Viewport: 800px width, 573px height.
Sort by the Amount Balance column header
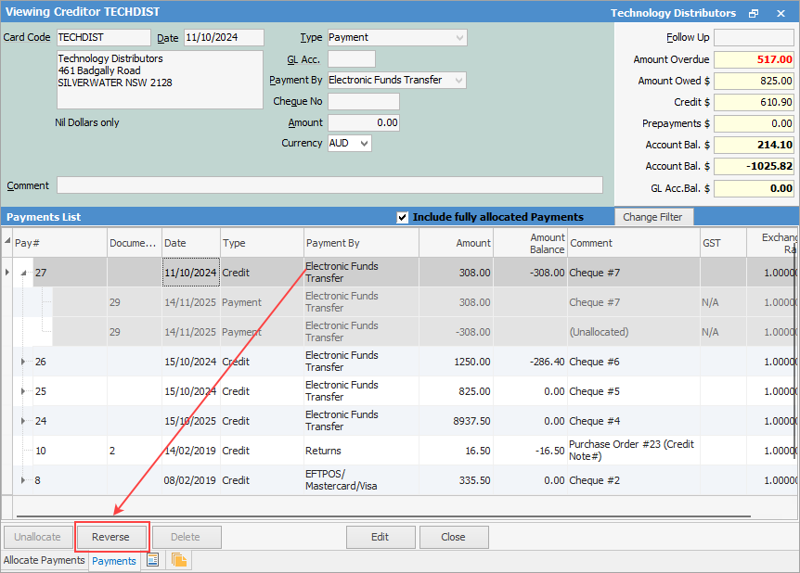coord(529,243)
